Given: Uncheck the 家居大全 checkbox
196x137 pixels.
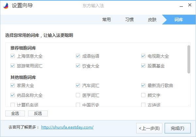Looking at the screenshot, I should point(12,85).
